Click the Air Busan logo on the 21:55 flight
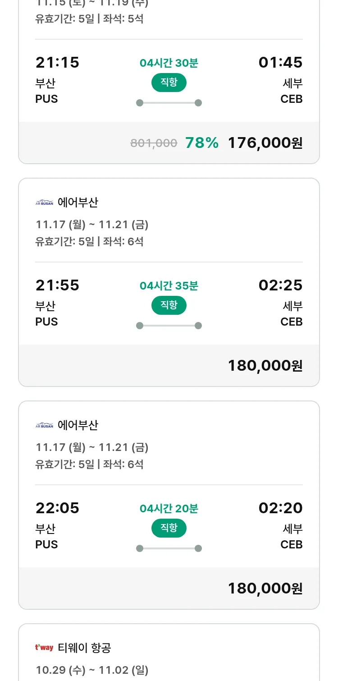This screenshot has height=681, width=338. [x=44, y=203]
